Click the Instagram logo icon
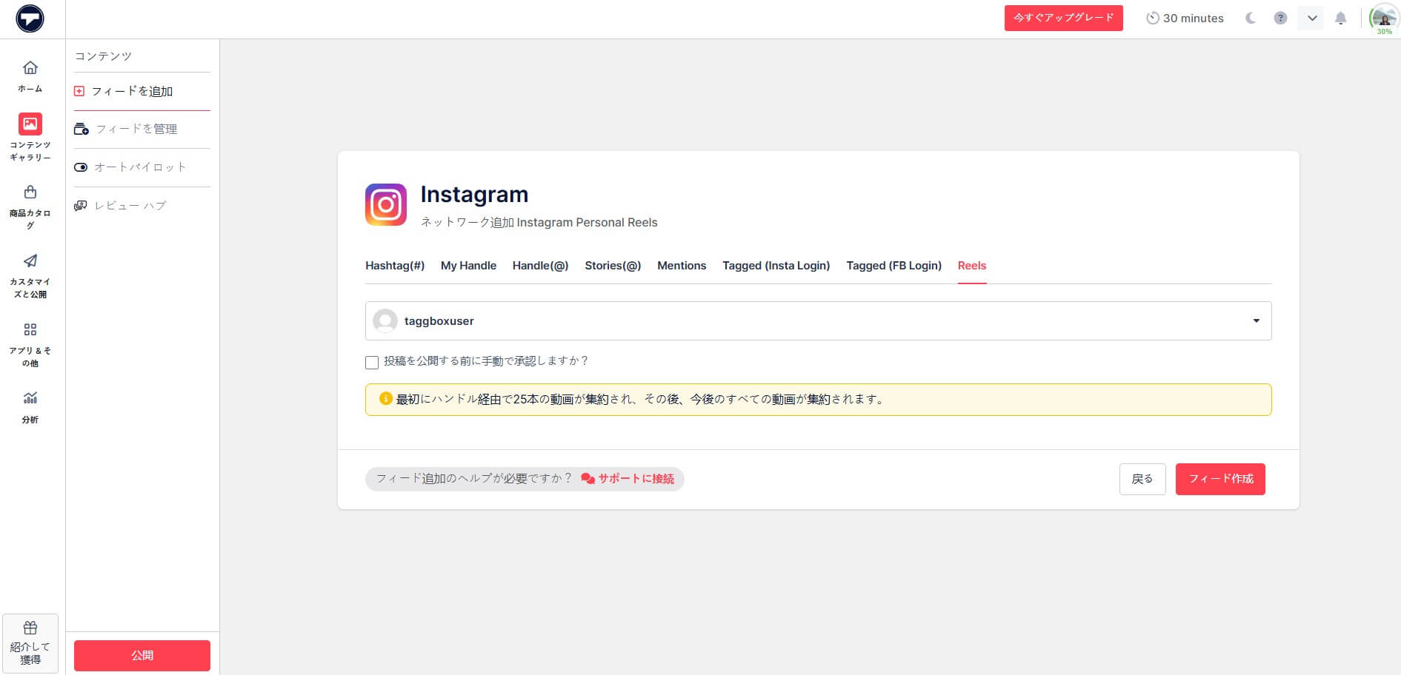 click(x=386, y=204)
